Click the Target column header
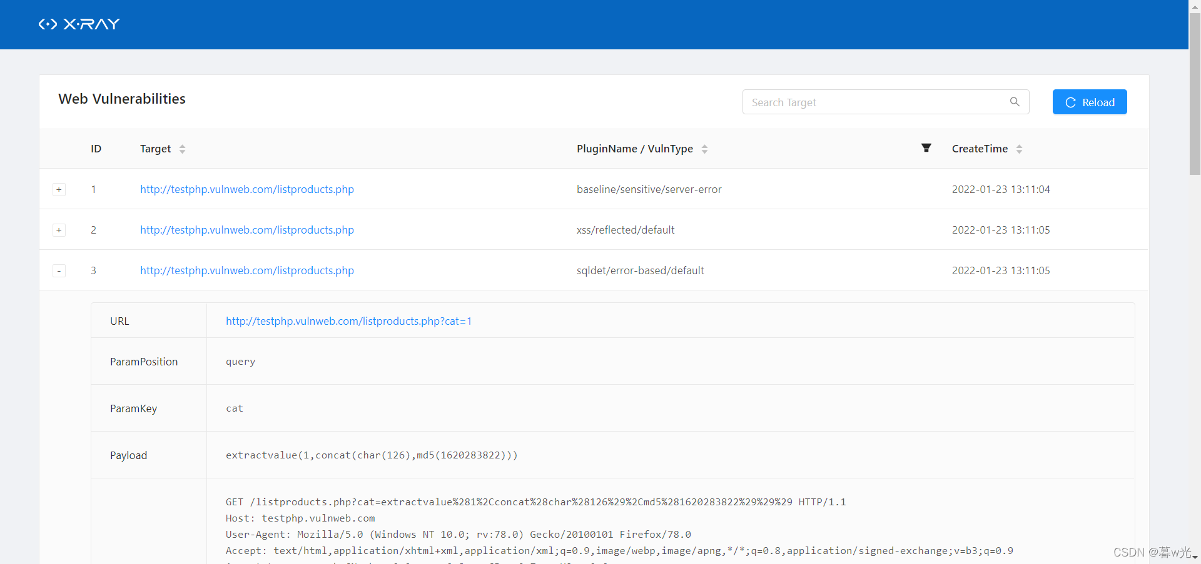The image size is (1201, 564). (x=155, y=149)
